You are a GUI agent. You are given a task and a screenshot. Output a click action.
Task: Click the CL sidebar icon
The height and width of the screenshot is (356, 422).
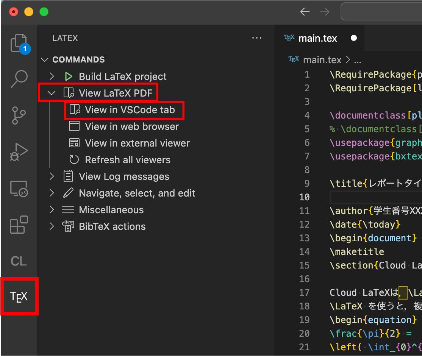pyautogui.click(x=19, y=261)
